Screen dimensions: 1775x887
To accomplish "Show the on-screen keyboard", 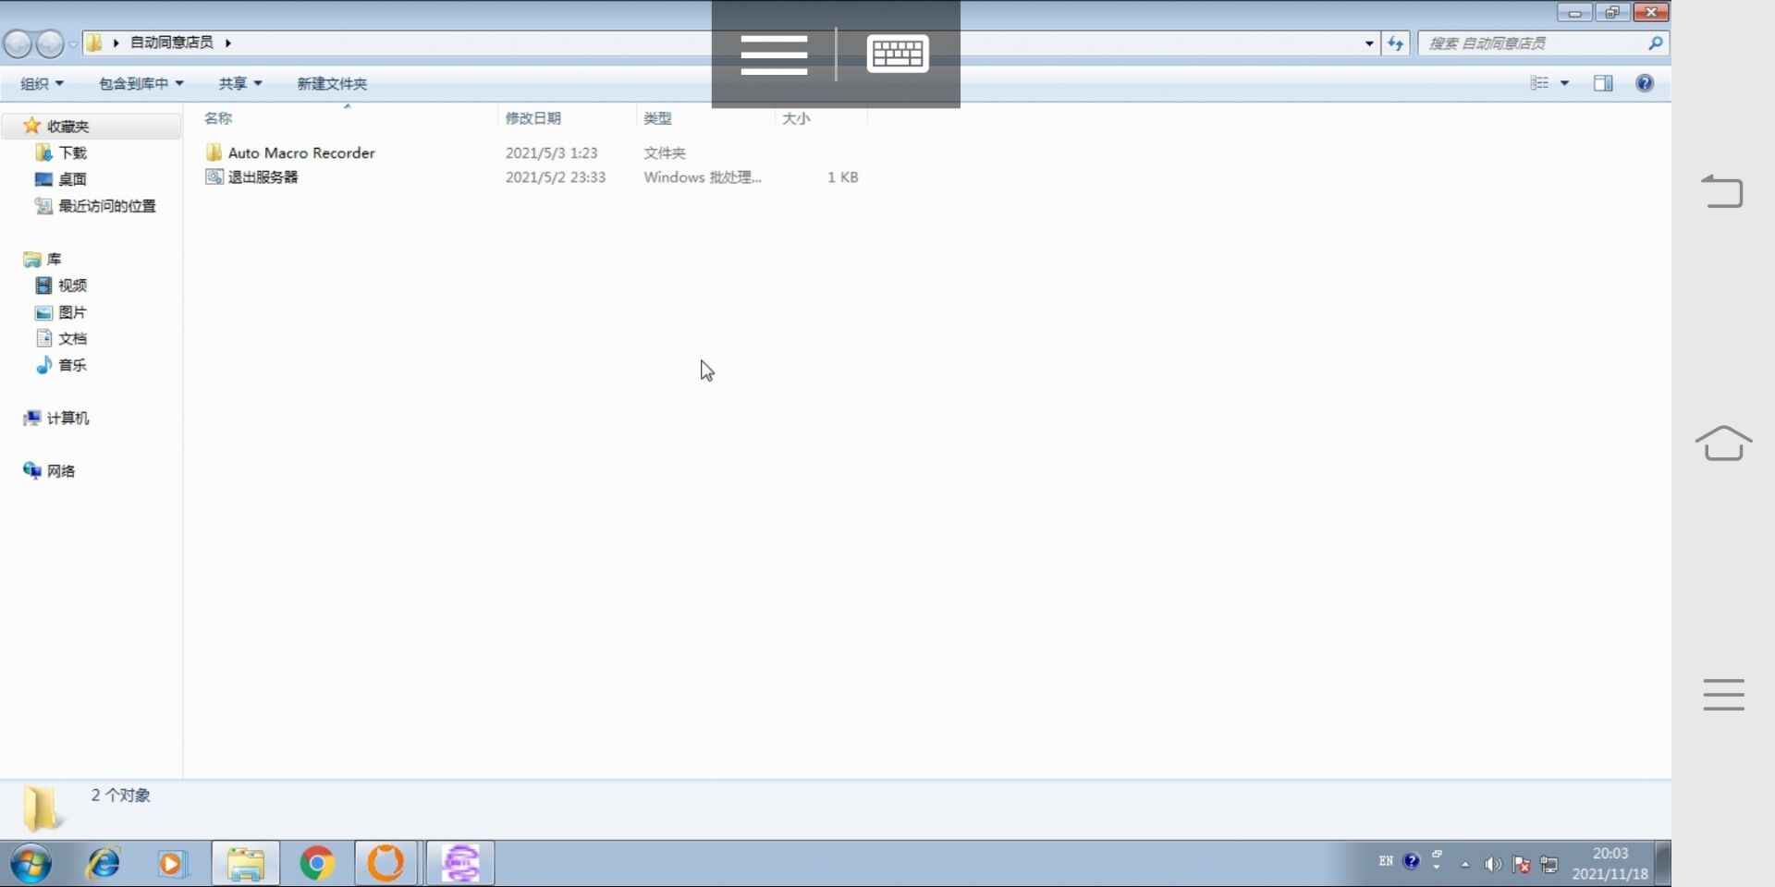I will pos(897,55).
